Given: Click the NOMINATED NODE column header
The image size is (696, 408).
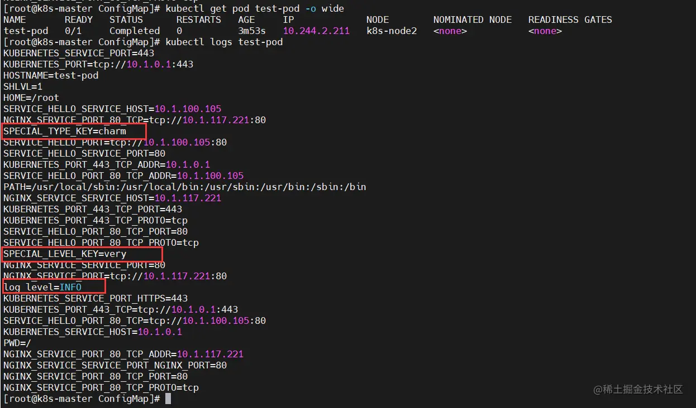Looking at the screenshot, I should tap(473, 20).
